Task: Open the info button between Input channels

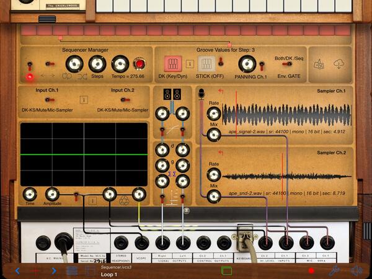Action: [84, 100]
